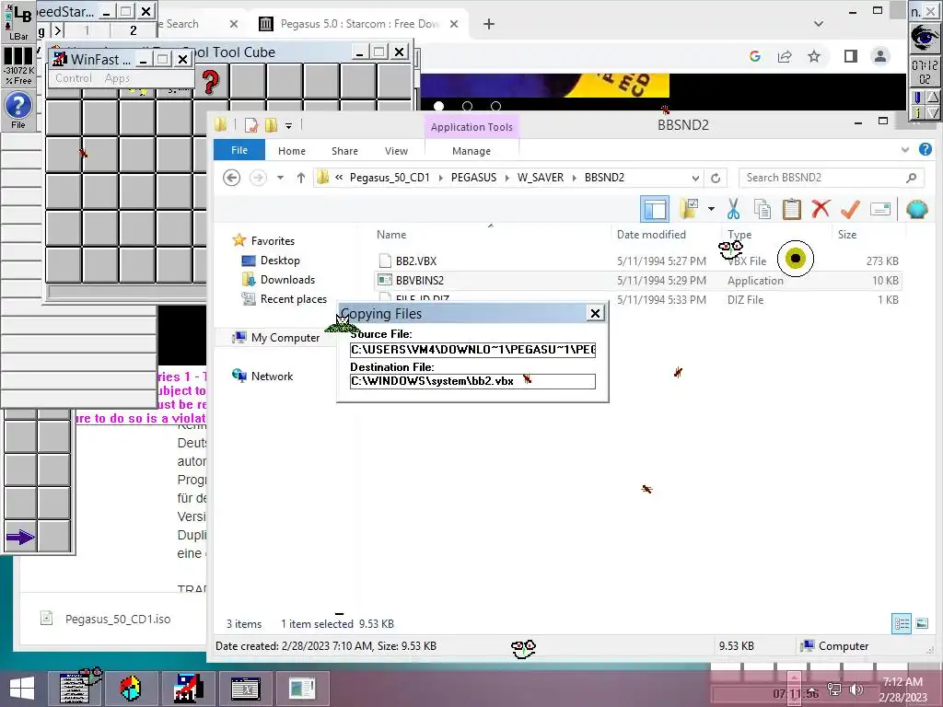This screenshot has width=943, height=707.
Task: Open the WinFast Control menu
Action: pos(74,78)
